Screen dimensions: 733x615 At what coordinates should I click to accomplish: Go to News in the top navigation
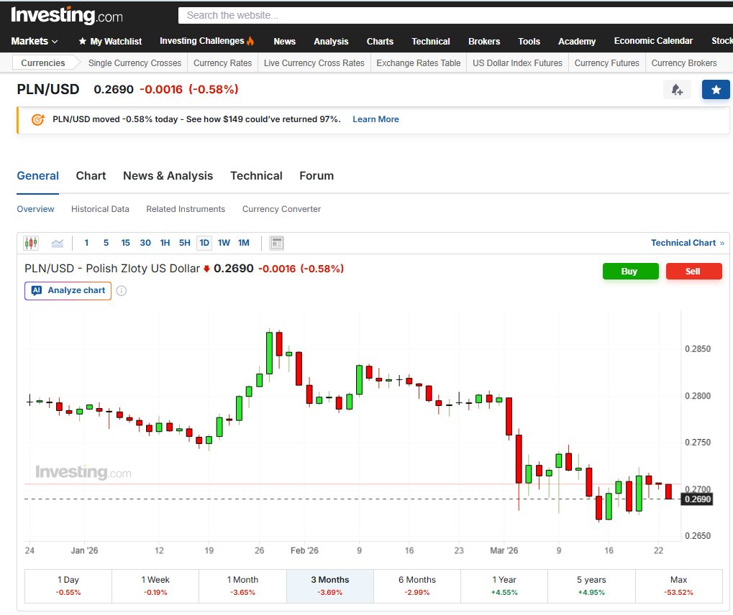point(284,42)
